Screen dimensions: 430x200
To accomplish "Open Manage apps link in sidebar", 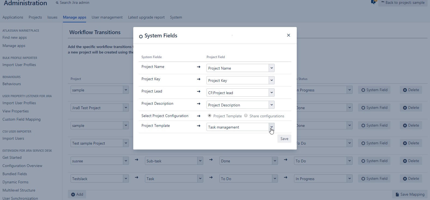I will click(14, 46).
